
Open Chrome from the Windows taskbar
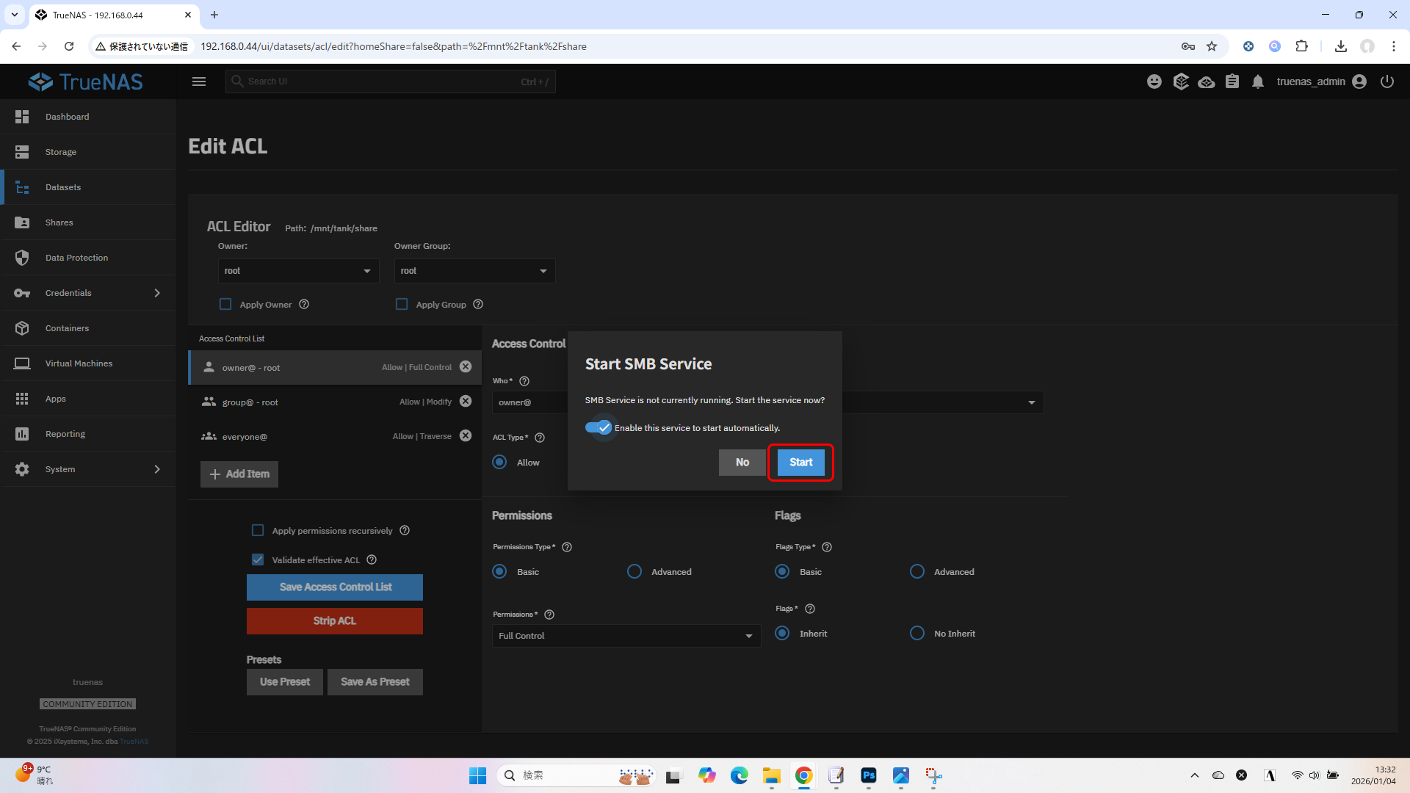[803, 775]
